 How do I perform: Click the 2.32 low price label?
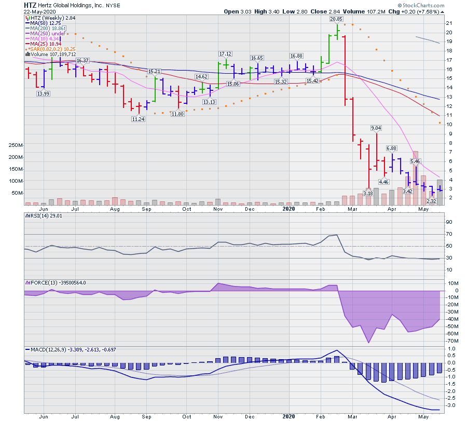(432, 200)
